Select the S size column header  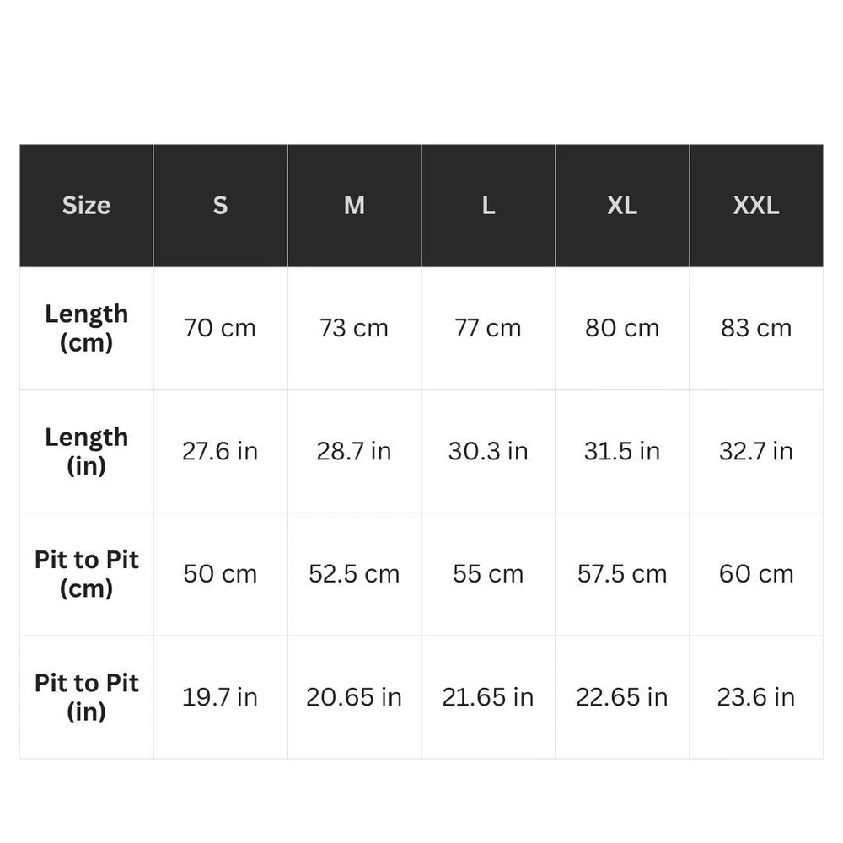(220, 206)
